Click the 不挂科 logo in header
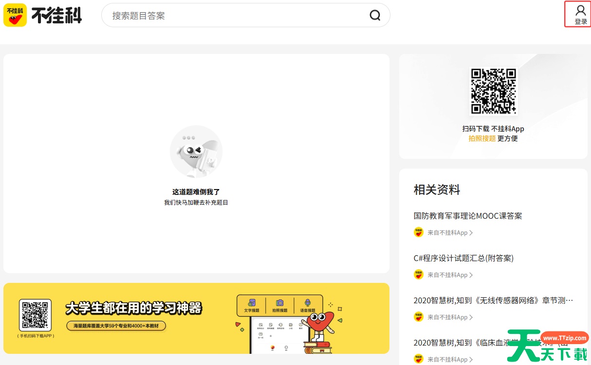Screen dimensions: 591x365 click(x=43, y=15)
